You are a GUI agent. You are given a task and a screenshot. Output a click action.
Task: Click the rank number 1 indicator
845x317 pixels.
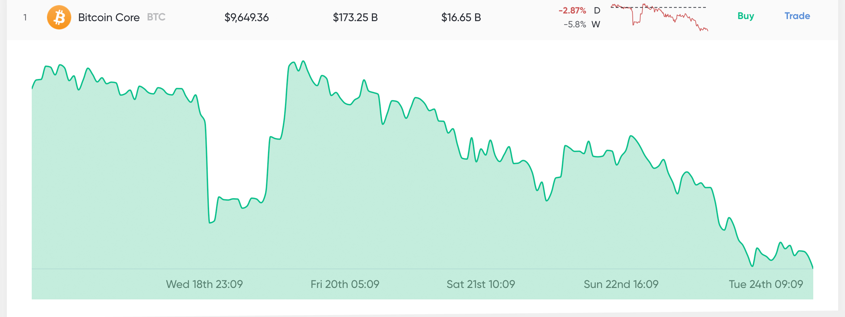[26, 17]
